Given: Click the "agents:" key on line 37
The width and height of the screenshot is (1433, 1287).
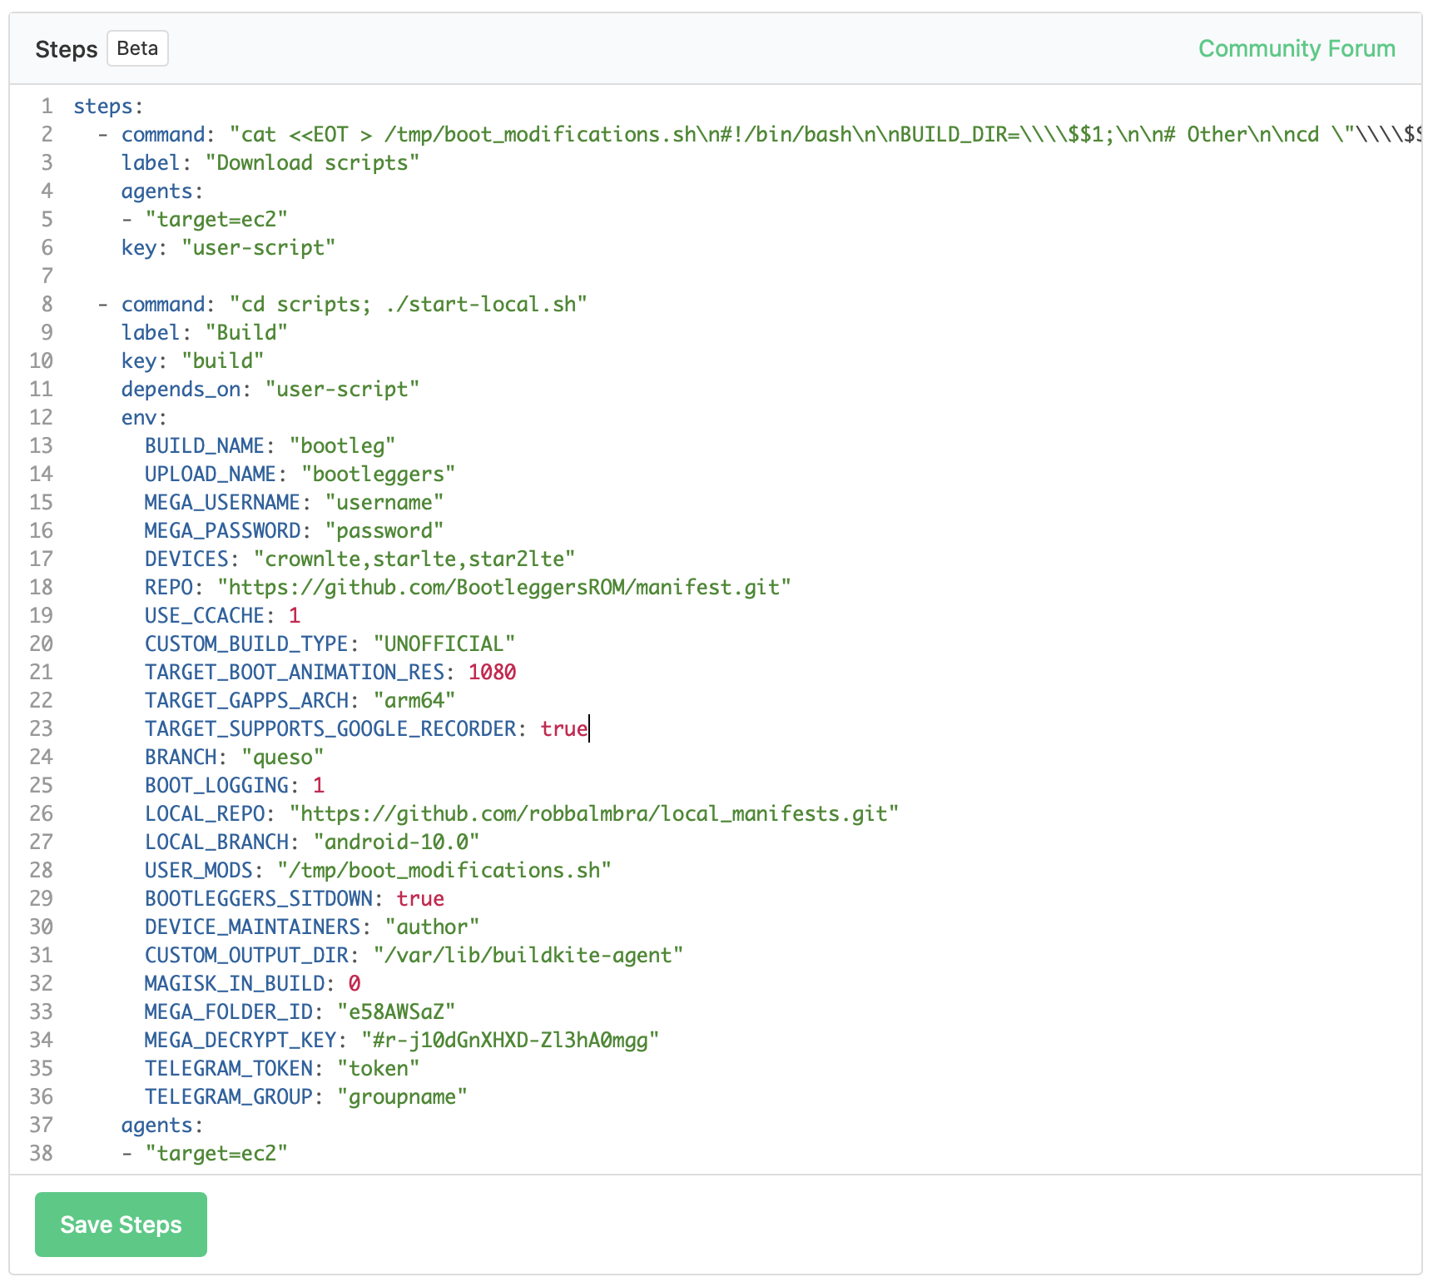Looking at the screenshot, I should tap(162, 1126).
